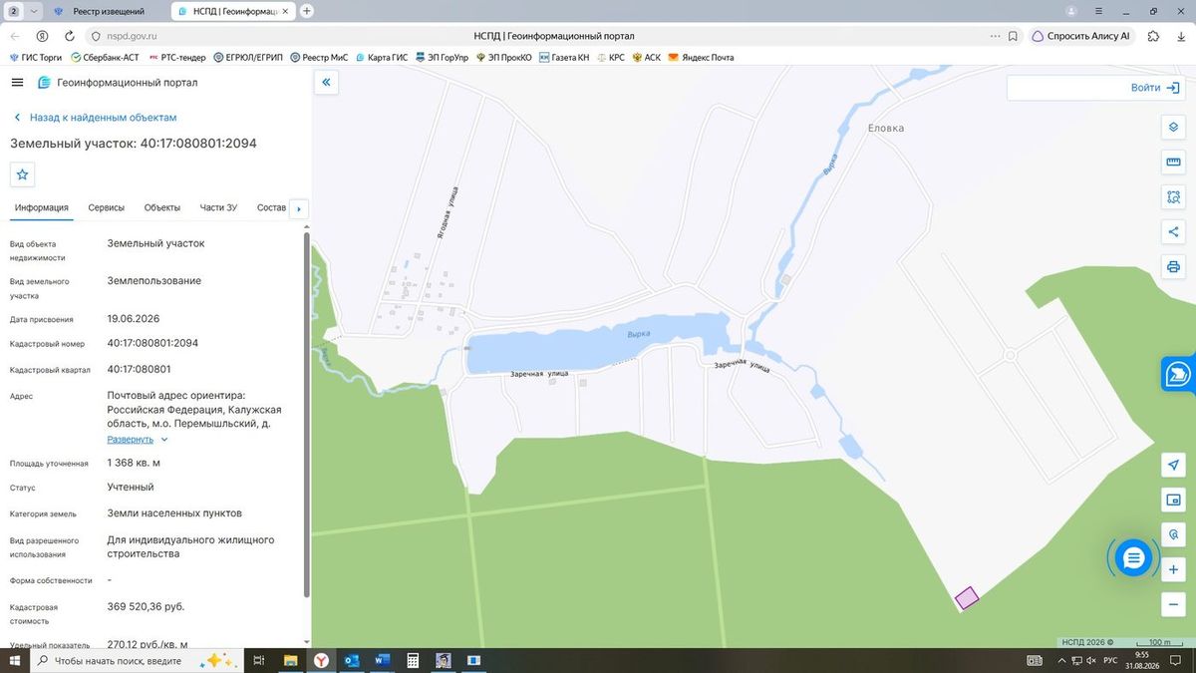
Task: Select the ruler measurement tool
Action: click(x=1173, y=163)
